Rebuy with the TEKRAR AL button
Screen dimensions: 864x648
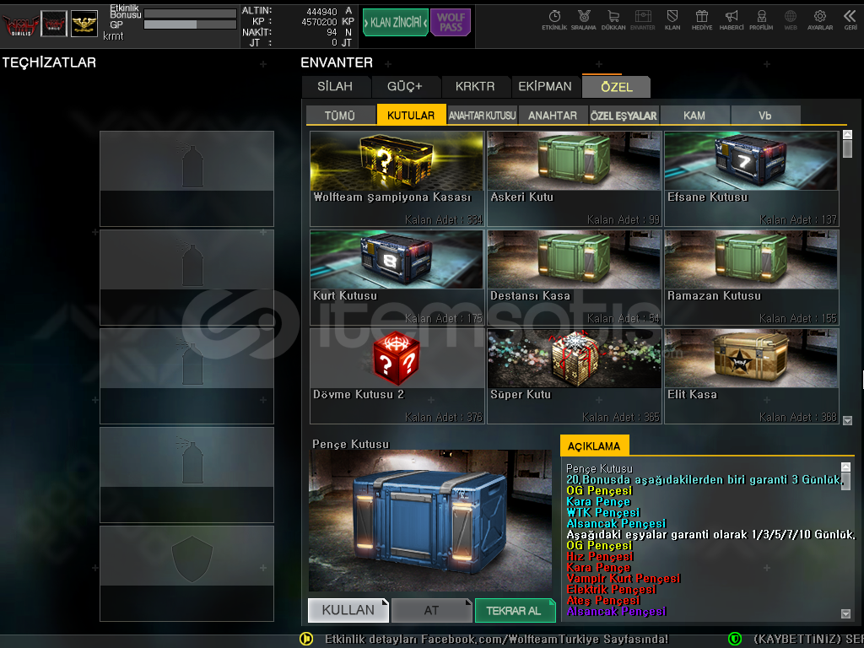[515, 610]
